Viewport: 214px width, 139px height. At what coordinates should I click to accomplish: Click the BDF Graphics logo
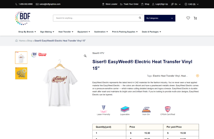tap(23, 18)
